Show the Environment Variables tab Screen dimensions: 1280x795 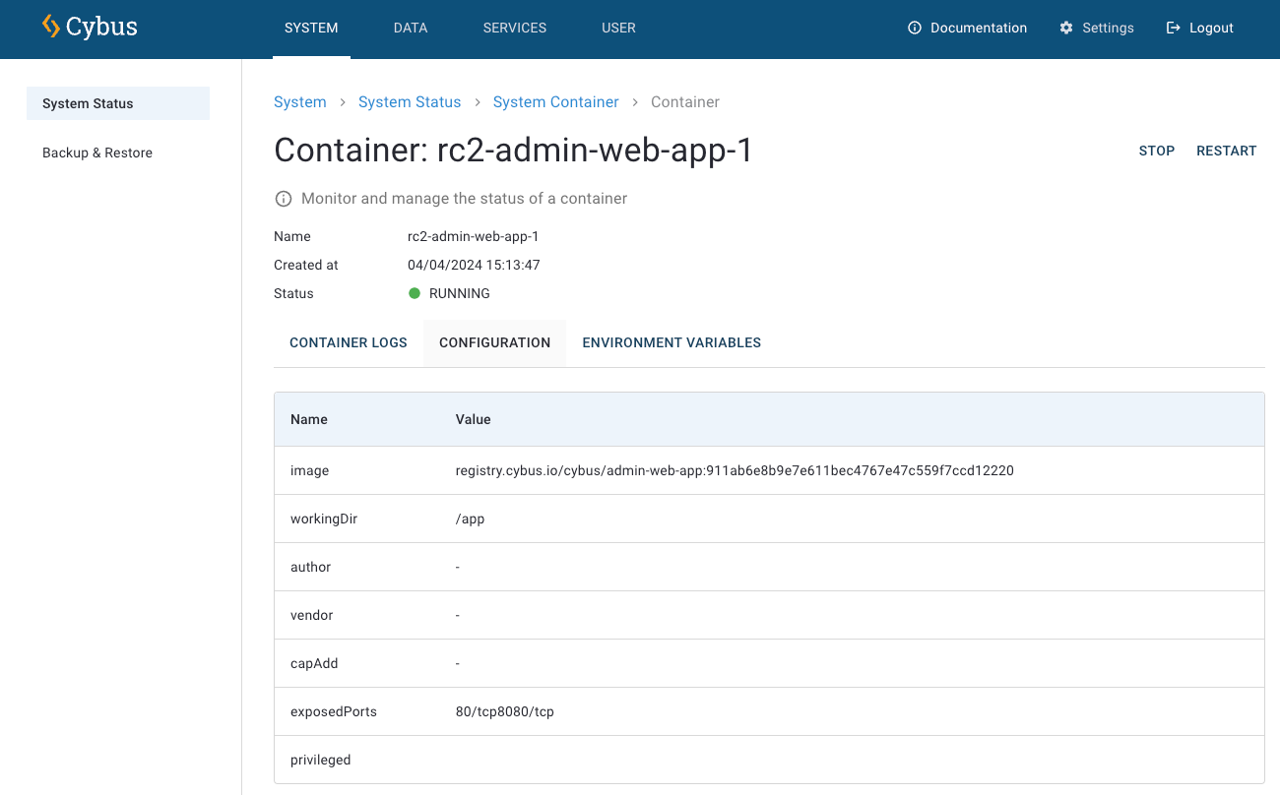click(672, 342)
